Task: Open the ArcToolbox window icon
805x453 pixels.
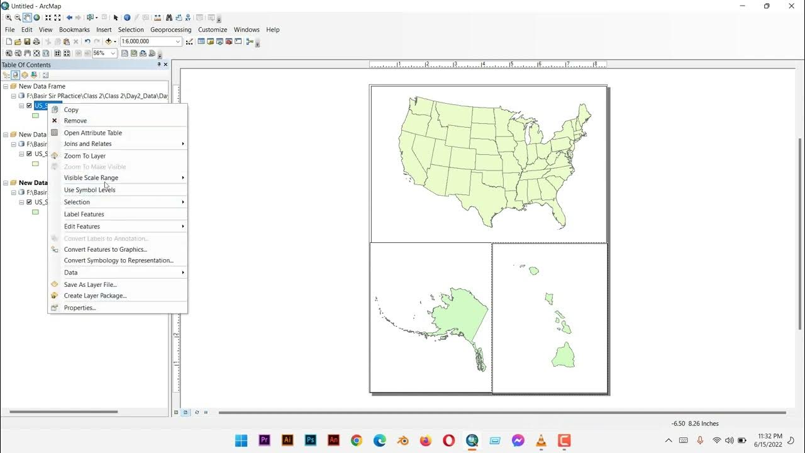Action: tap(229, 42)
